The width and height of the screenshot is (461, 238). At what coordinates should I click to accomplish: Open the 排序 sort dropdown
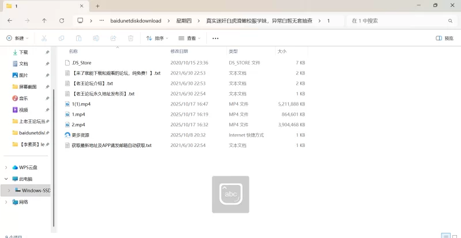(x=157, y=39)
